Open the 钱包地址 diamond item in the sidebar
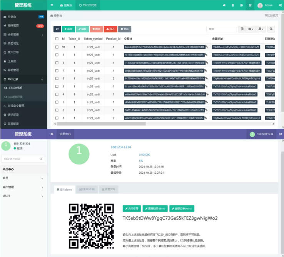This screenshot has width=284, height=257. 23,44
